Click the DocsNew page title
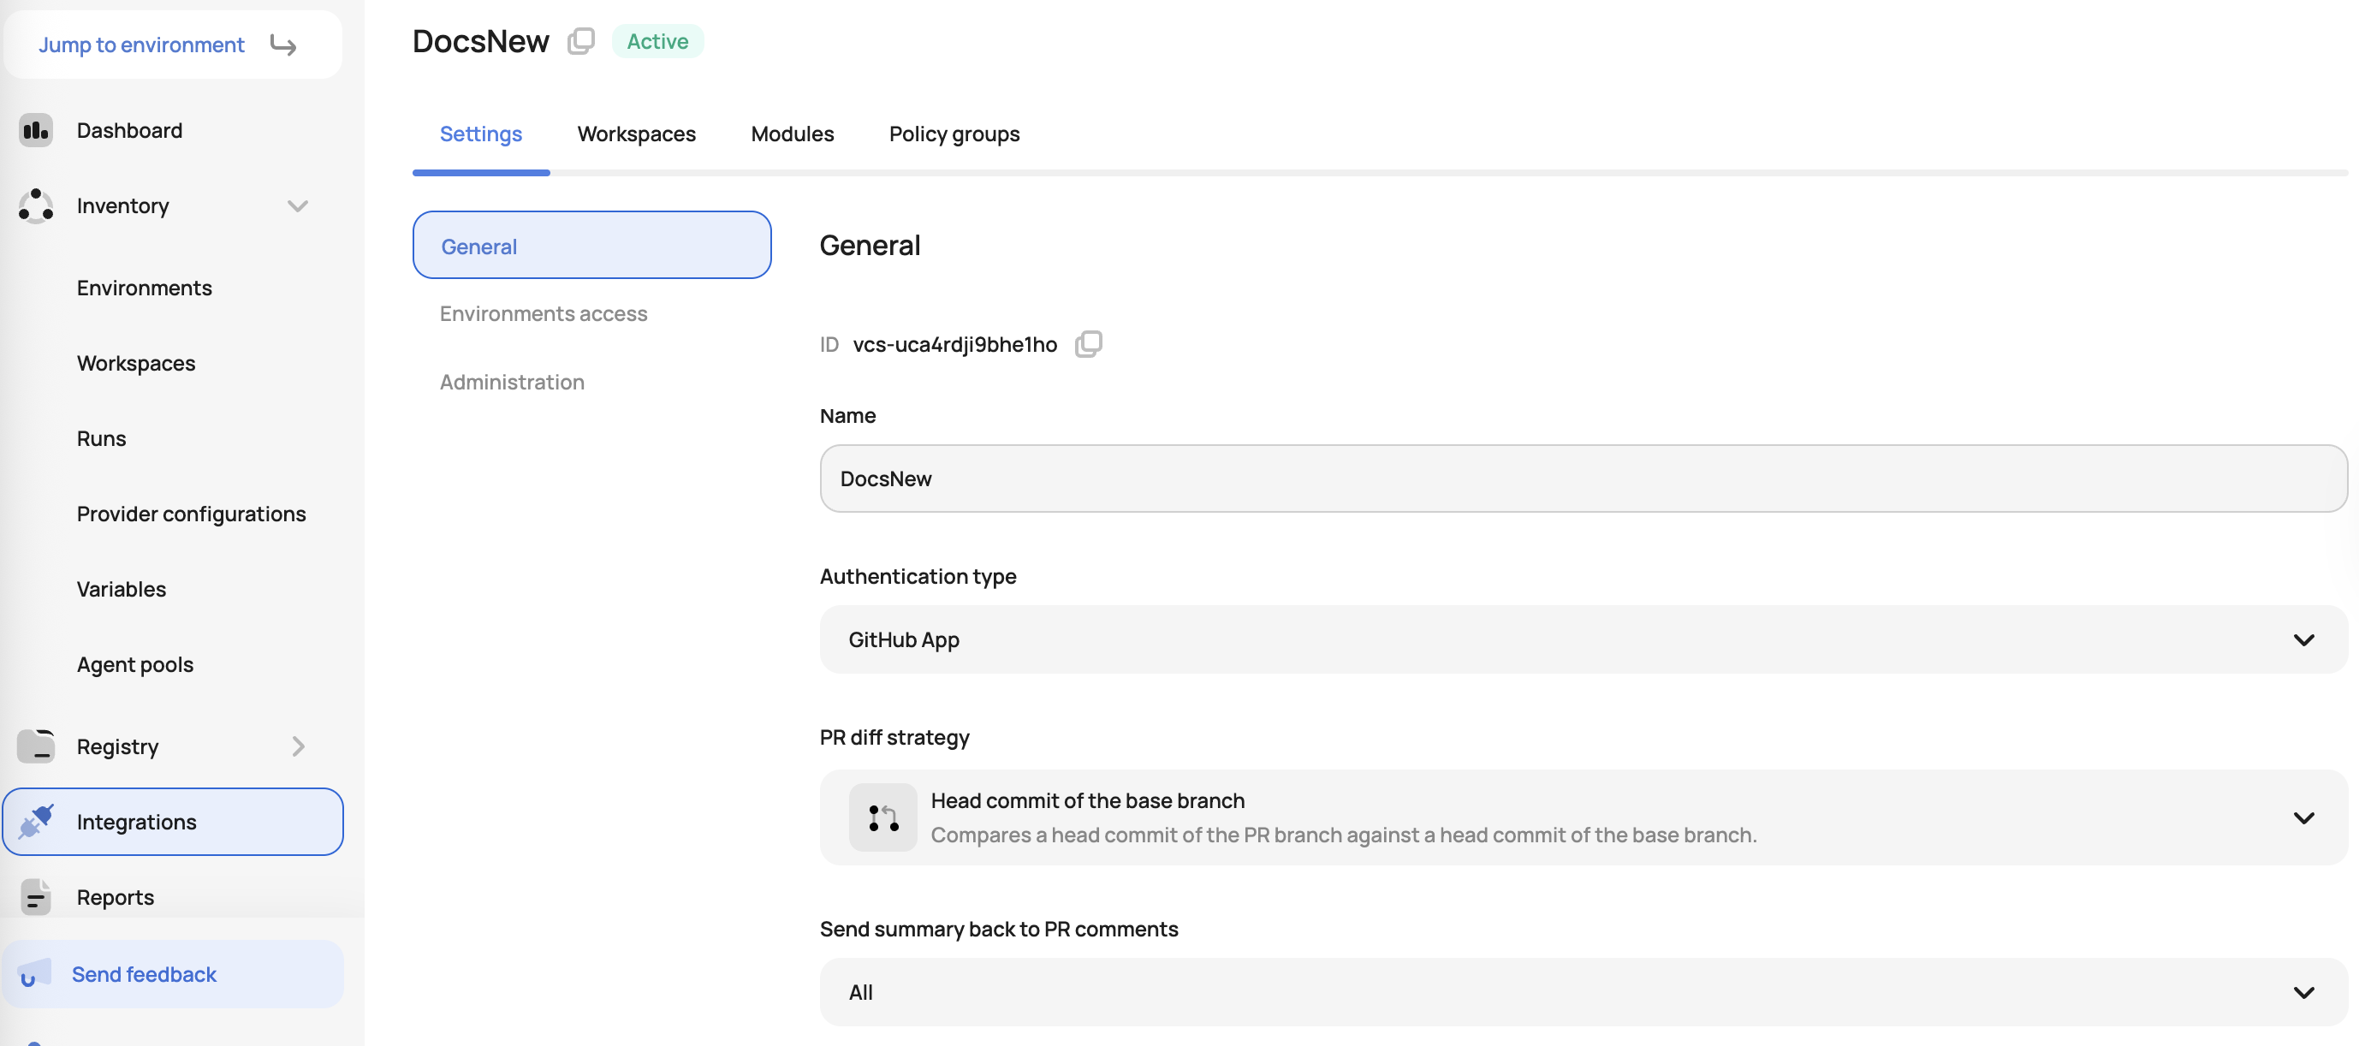 point(481,41)
